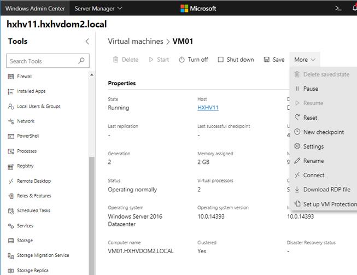Open the Firewall tool icon
Screen dimensions: 357x275
tap(11, 77)
